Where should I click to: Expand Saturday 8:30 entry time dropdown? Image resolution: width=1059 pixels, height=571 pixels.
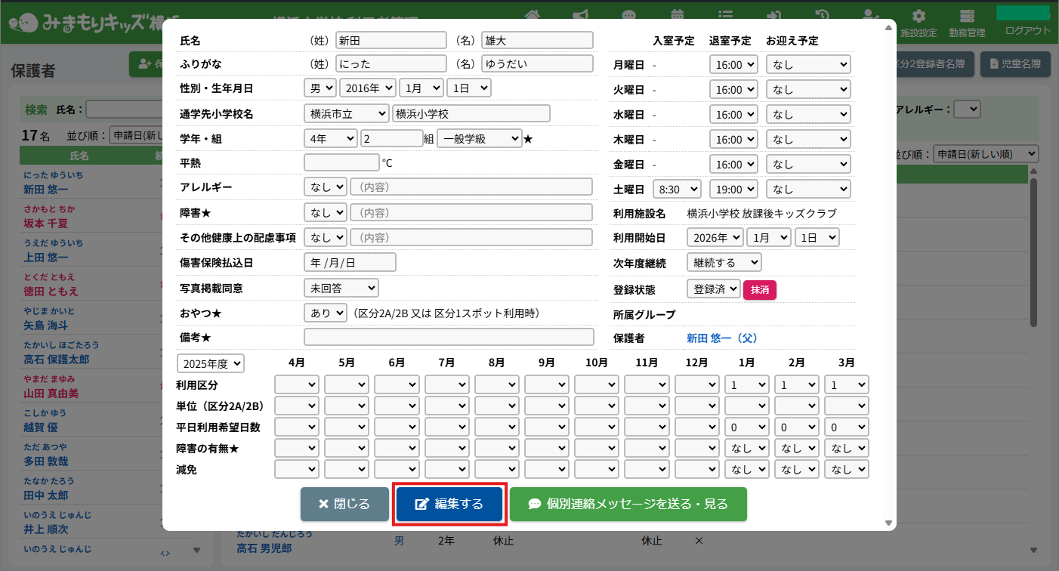pos(677,190)
